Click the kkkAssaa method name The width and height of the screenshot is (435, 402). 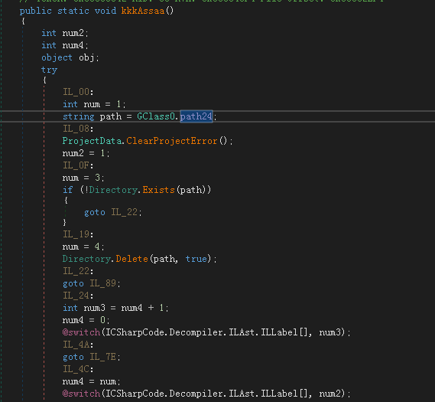(x=143, y=11)
